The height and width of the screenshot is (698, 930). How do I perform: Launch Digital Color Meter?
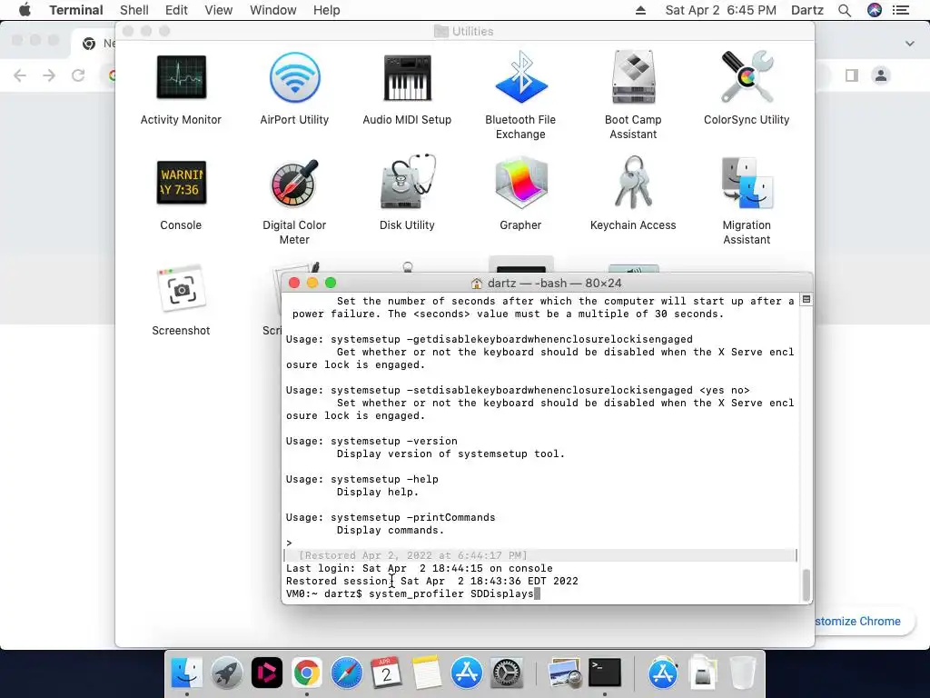click(x=295, y=182)
